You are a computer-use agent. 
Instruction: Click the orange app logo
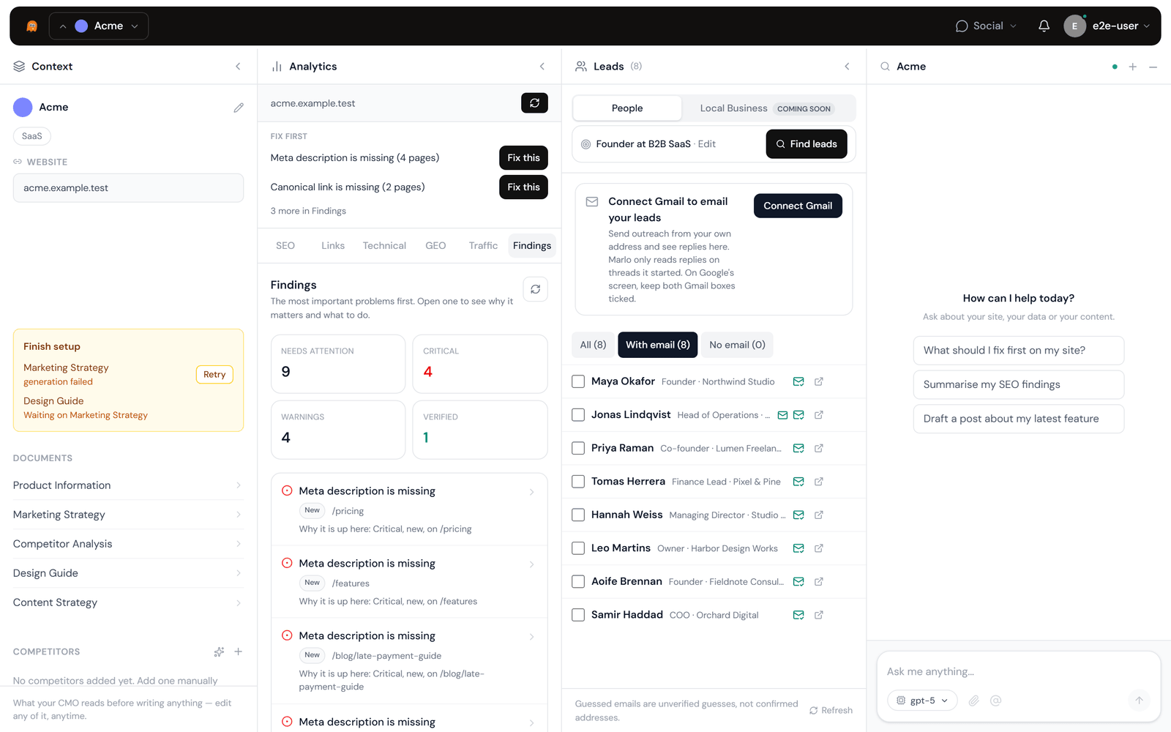coord(31,26)
